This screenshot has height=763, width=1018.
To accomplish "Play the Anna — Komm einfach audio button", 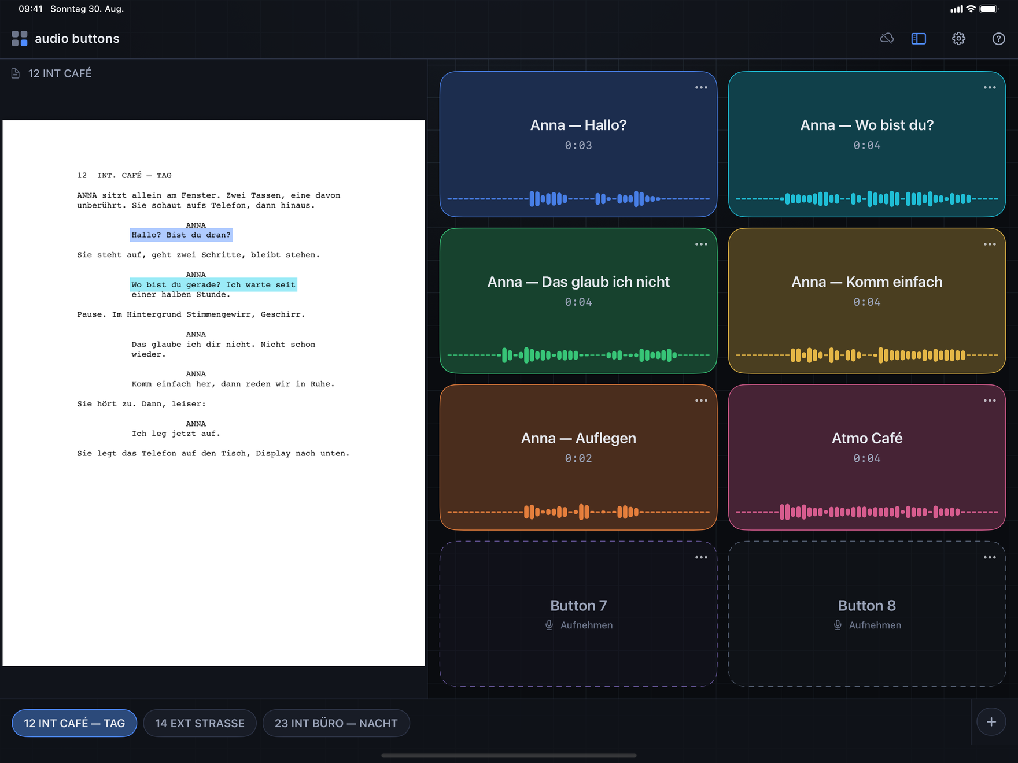I will 867,301.
